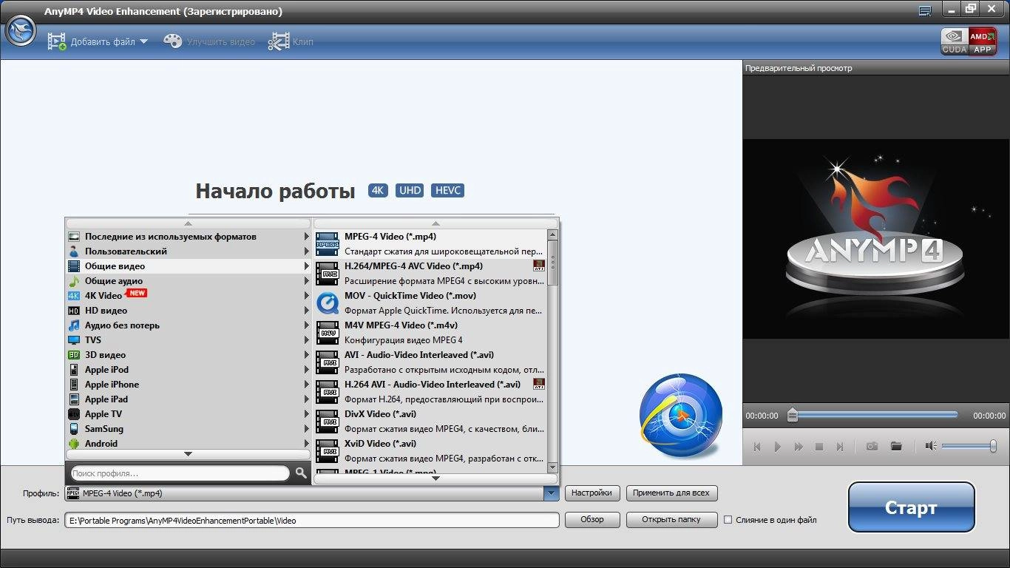The image size is (1010, 568).
Task: Click the AnyMP4 round logo icon top-left
Action: point(21,32)
